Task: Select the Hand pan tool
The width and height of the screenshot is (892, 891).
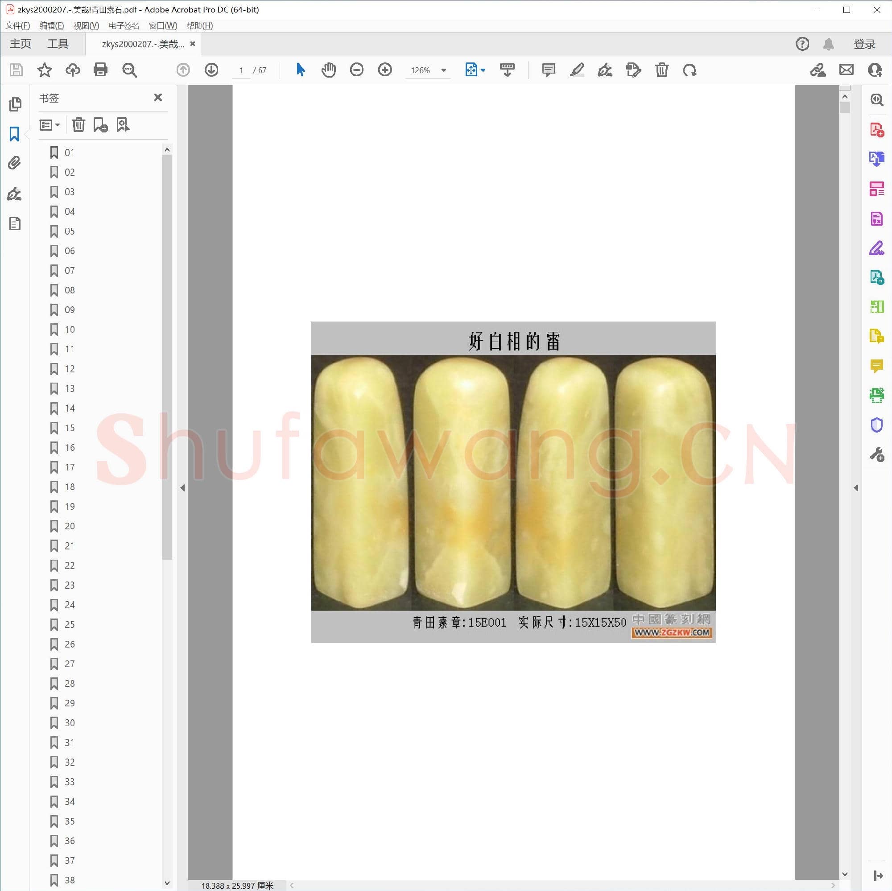Action: coord(328,70)
